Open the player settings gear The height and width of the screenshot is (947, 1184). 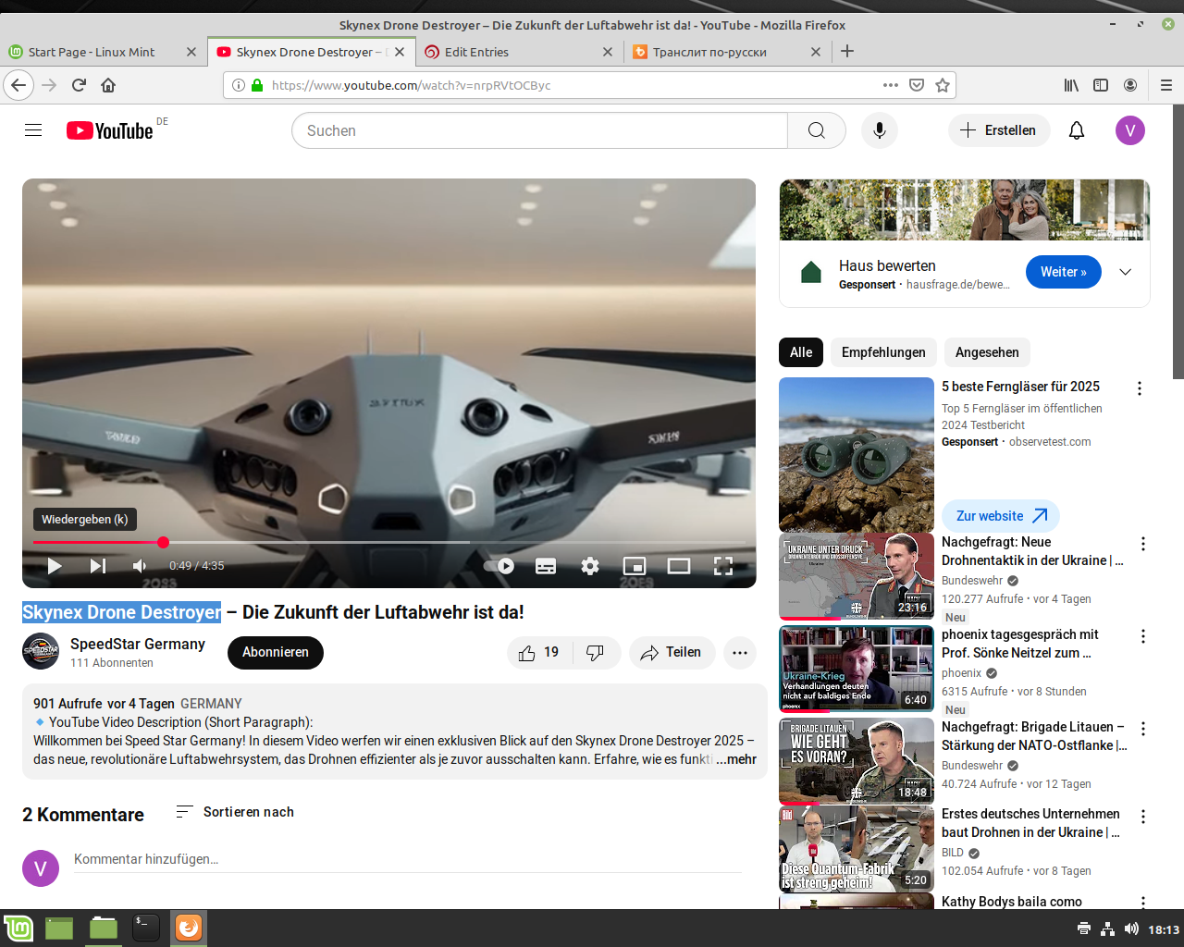pyautogui.click(x=590, y=566)
